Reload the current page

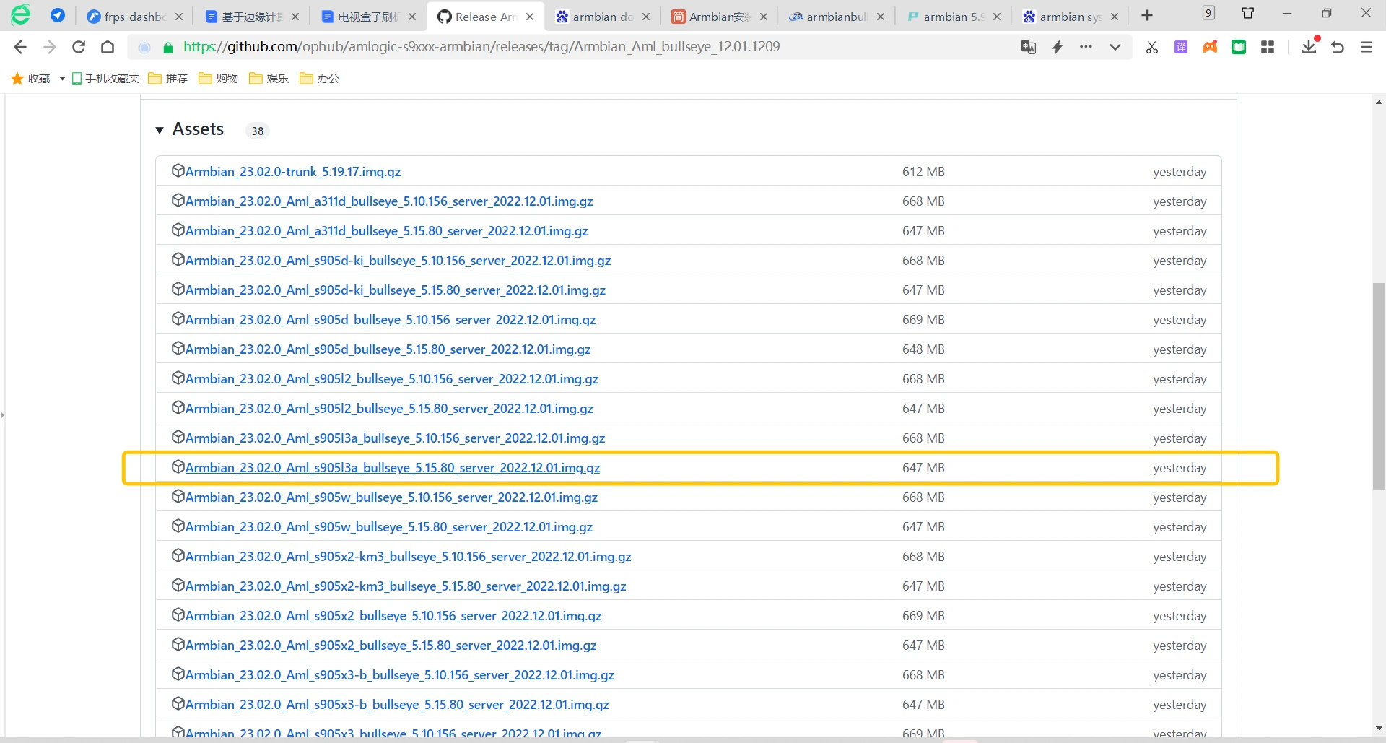click(79, 47)
